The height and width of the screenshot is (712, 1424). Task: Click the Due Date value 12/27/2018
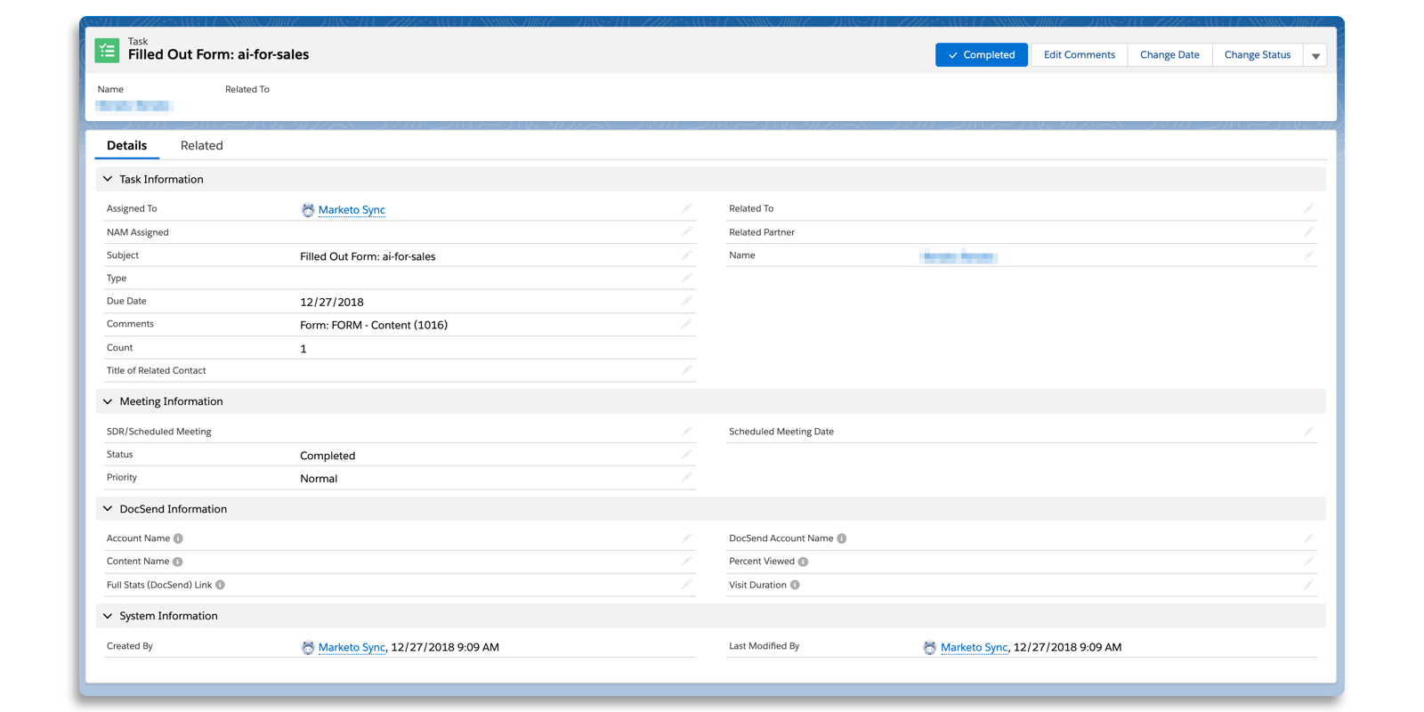point(332,303)
